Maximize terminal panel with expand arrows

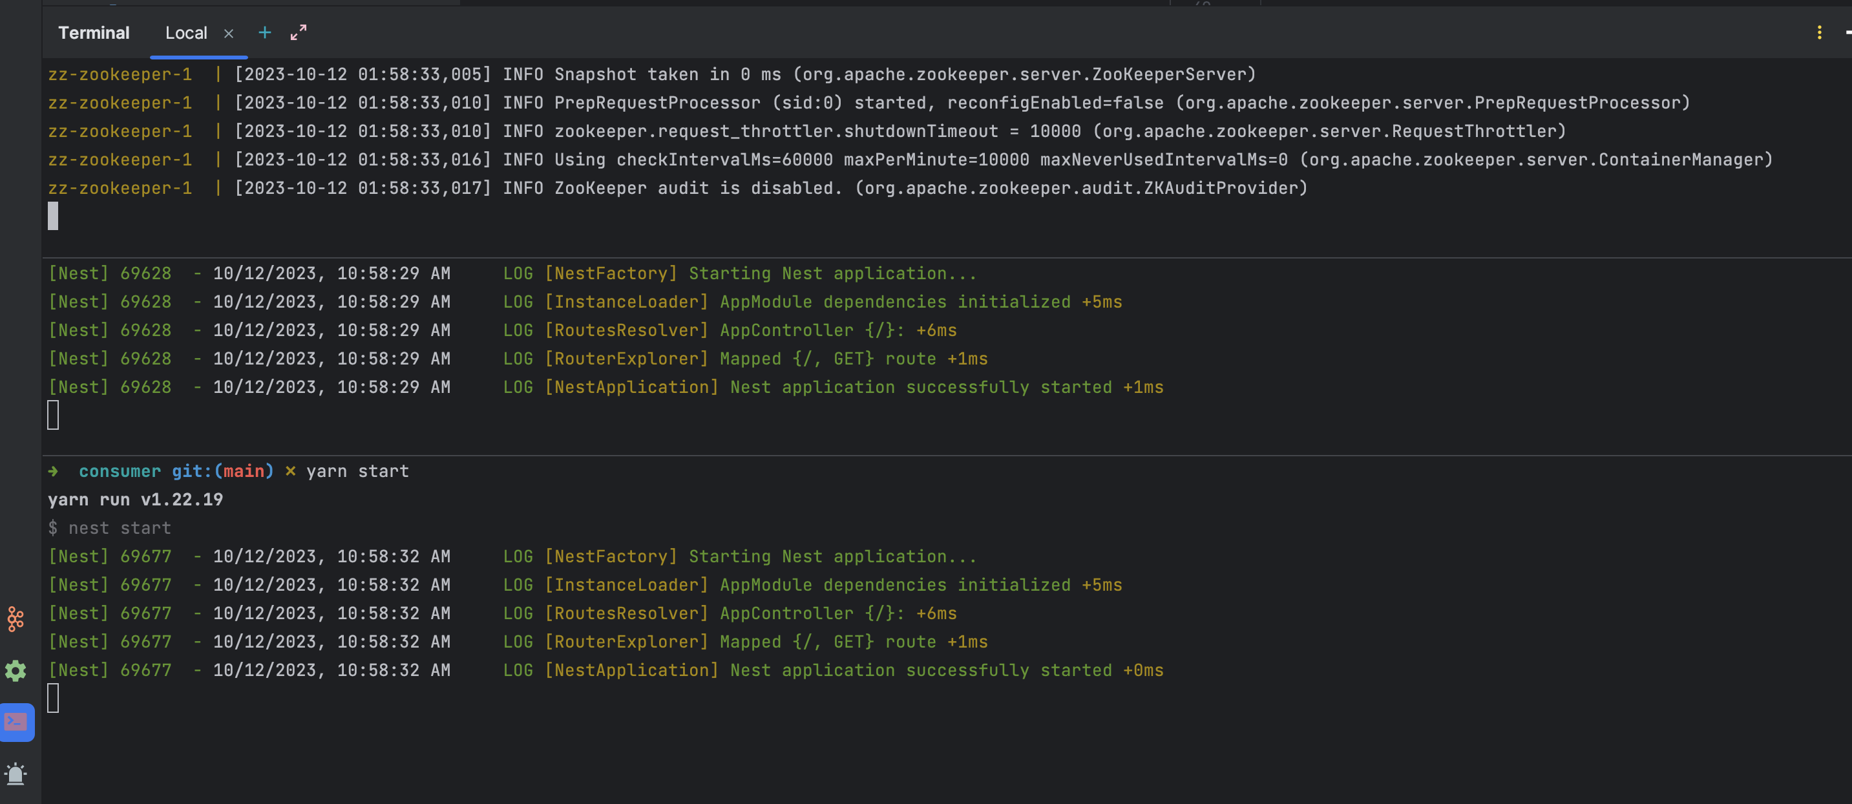coord(299,32)
